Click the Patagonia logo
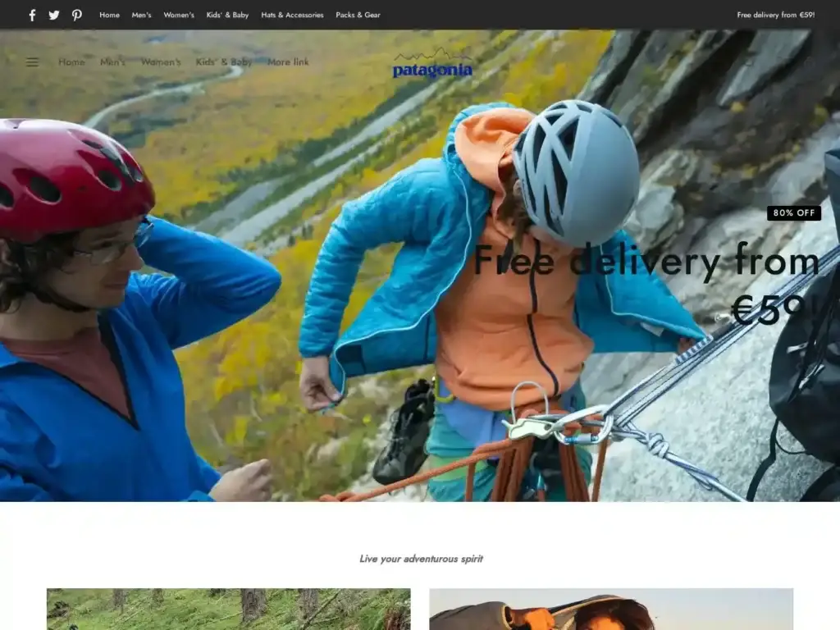 click(x=432, y=63)
